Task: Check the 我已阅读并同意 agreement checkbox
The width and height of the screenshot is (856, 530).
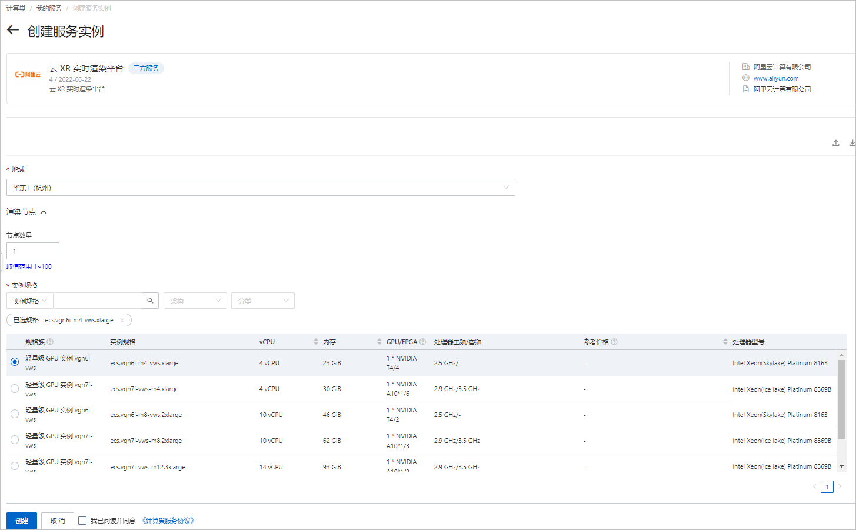Action: tap(82, 521)
